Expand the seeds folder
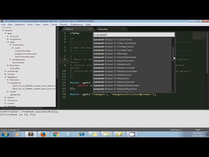Viewport: 209px width, 157px height. (x=8, y=92)
